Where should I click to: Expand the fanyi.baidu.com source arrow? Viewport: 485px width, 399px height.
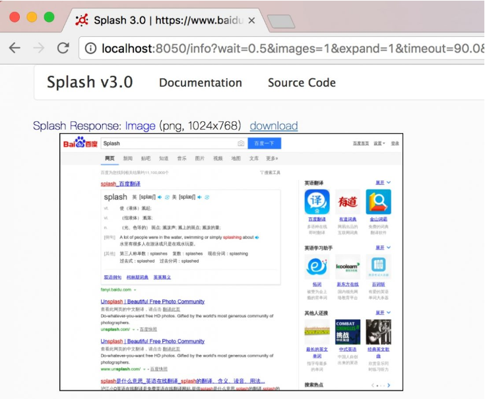[135, 290]
